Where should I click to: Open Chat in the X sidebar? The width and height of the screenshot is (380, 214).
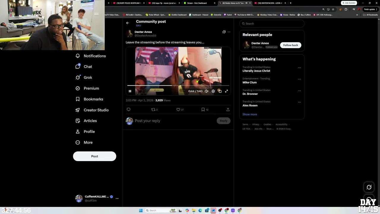84,67
